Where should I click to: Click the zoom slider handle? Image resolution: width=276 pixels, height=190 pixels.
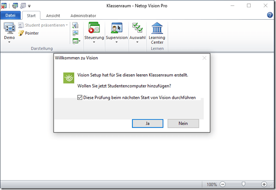[243, 184]
